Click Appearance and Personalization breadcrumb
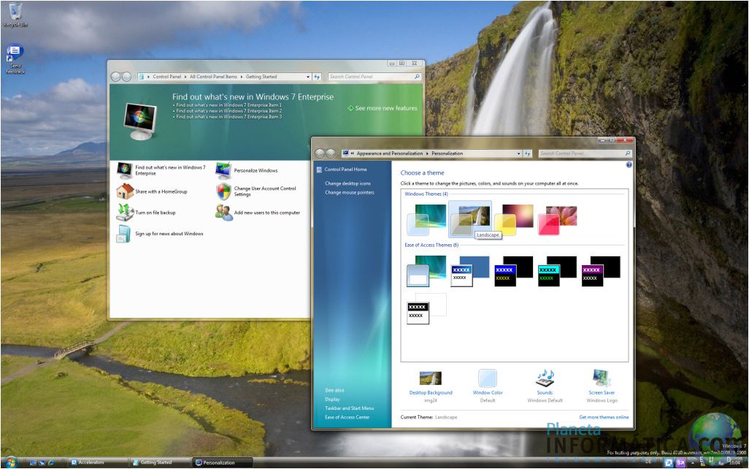The width and height of the screenshot is (749, 469). click(389, 153)
